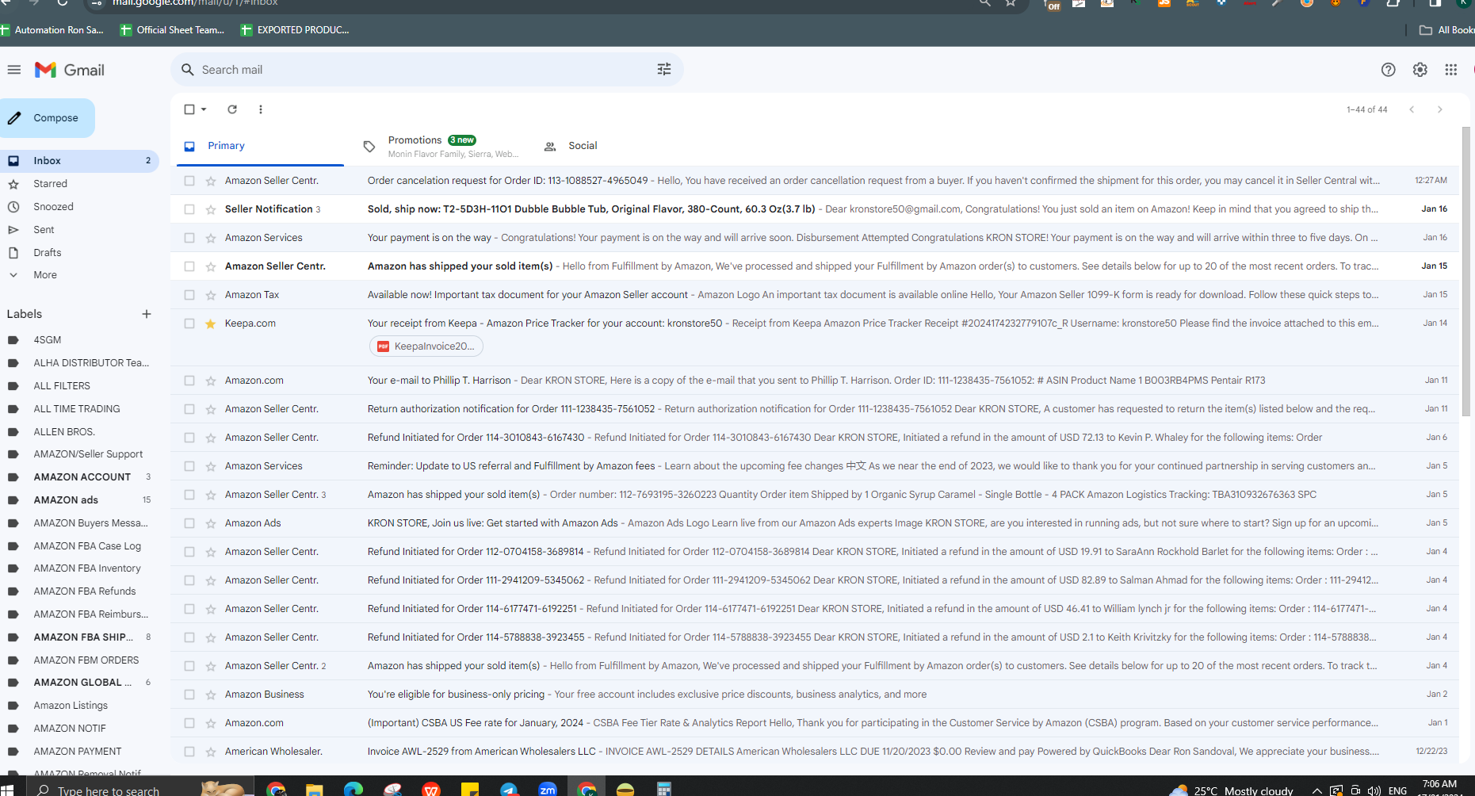Open the 'Available now! Important tax document' email
This screenshot has height=796, width=1475.
coord(815,295)
